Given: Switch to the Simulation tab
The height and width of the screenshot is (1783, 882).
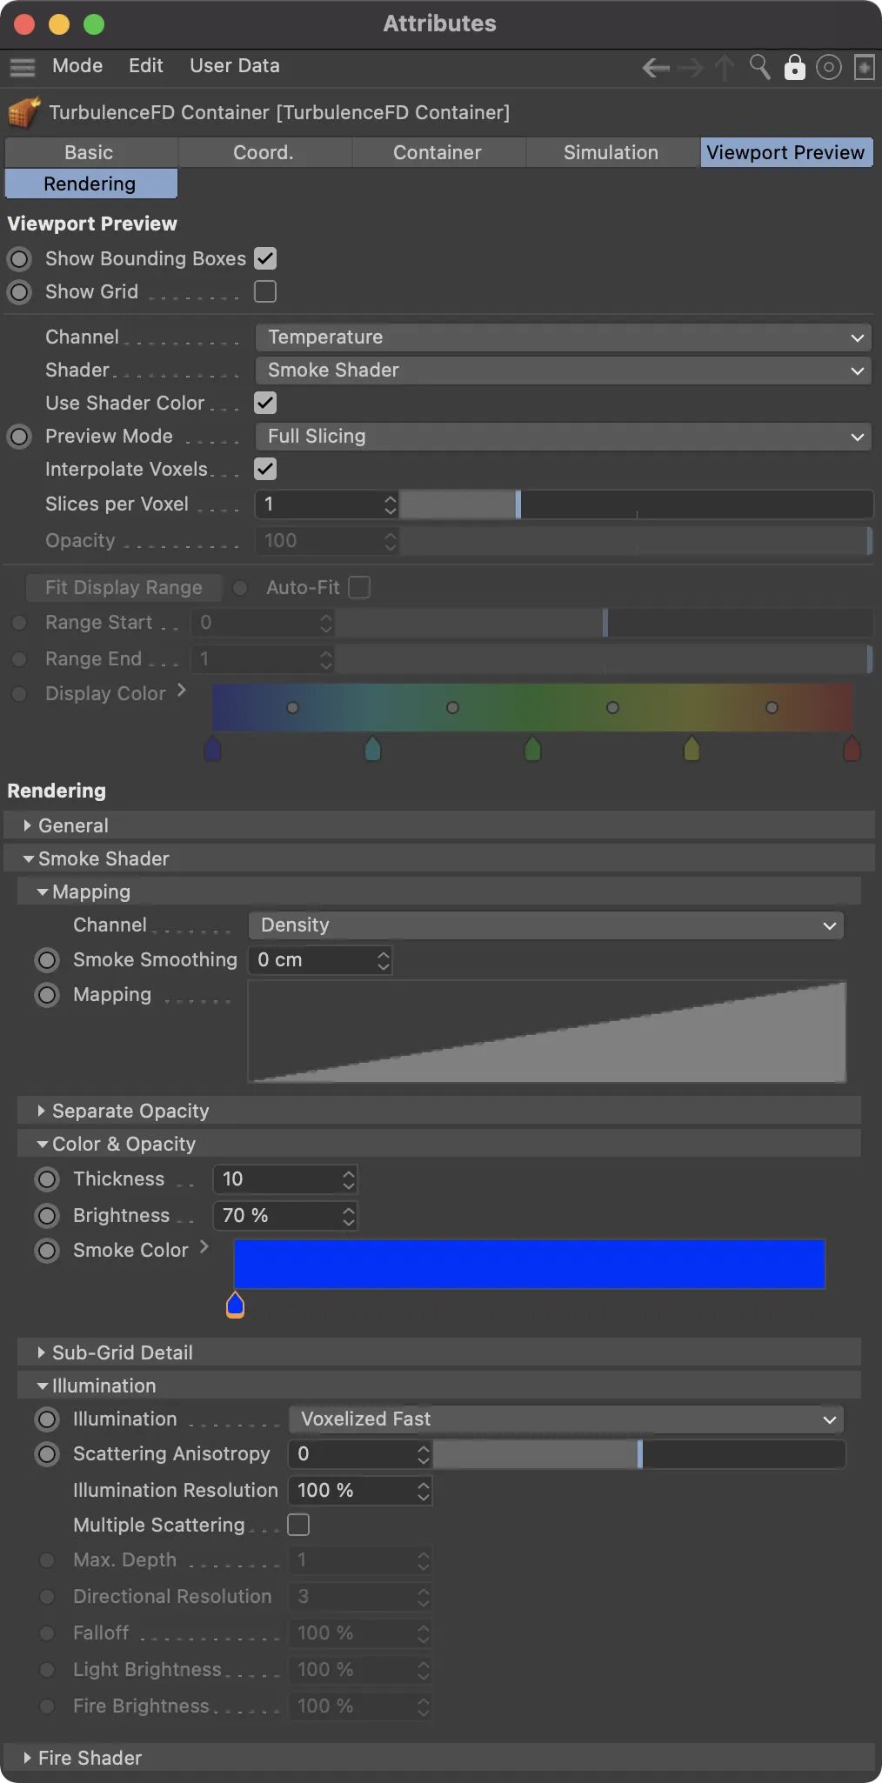Looking at the screenshot, I should (x=611, y=152).
